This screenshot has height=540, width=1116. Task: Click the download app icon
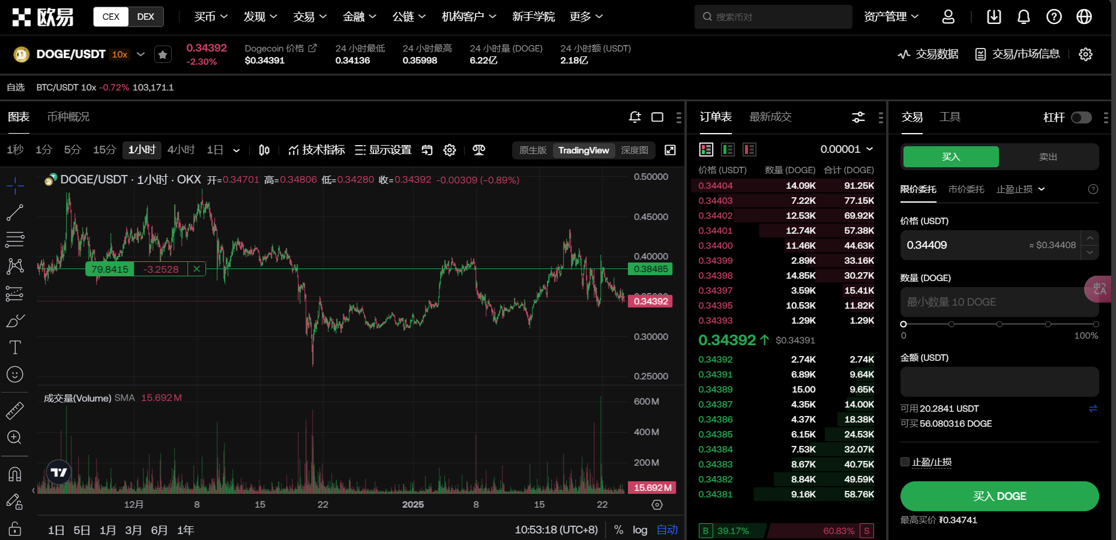pos(994,17)
